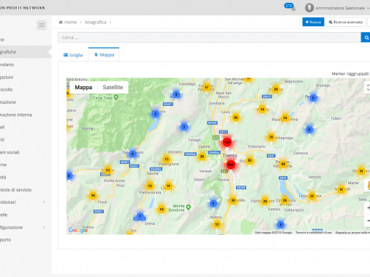Open the 'nazione Interna' sidebar item

(25, 115)
